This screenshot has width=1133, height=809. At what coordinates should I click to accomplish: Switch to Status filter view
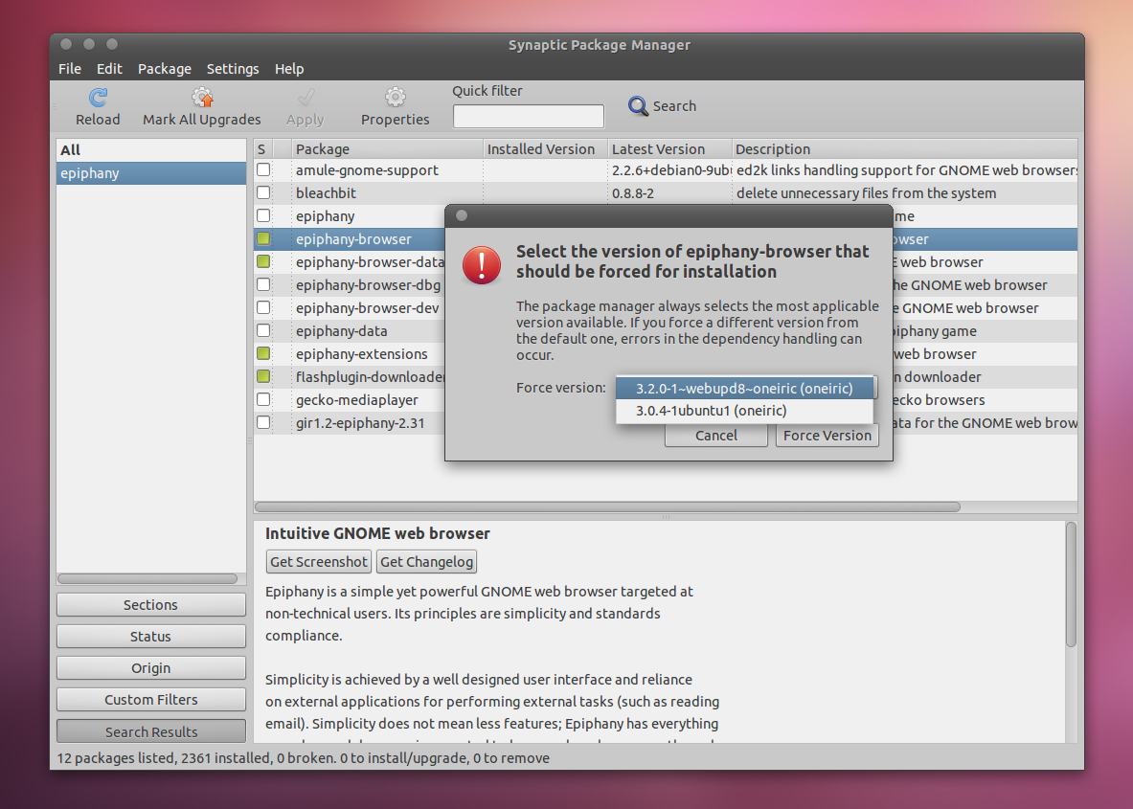click(151, 637)
